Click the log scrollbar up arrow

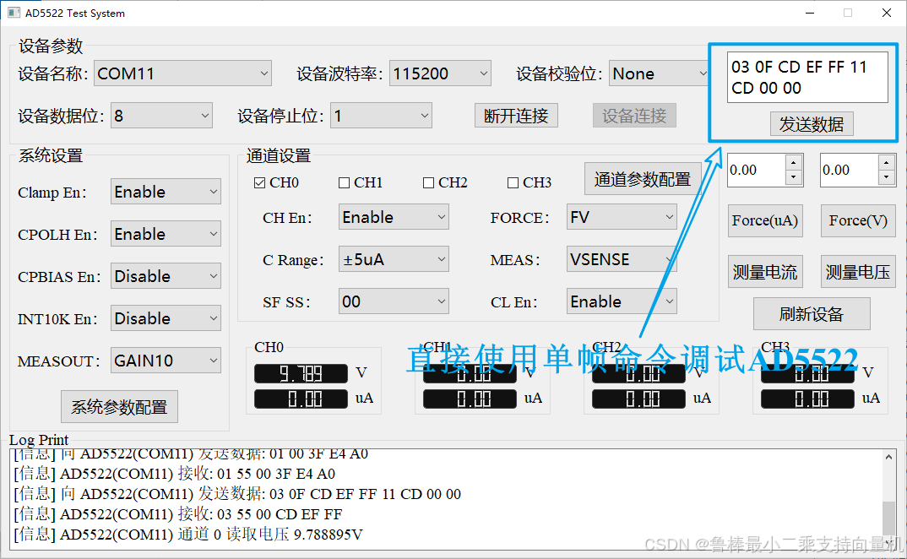(x=888, y=457)
